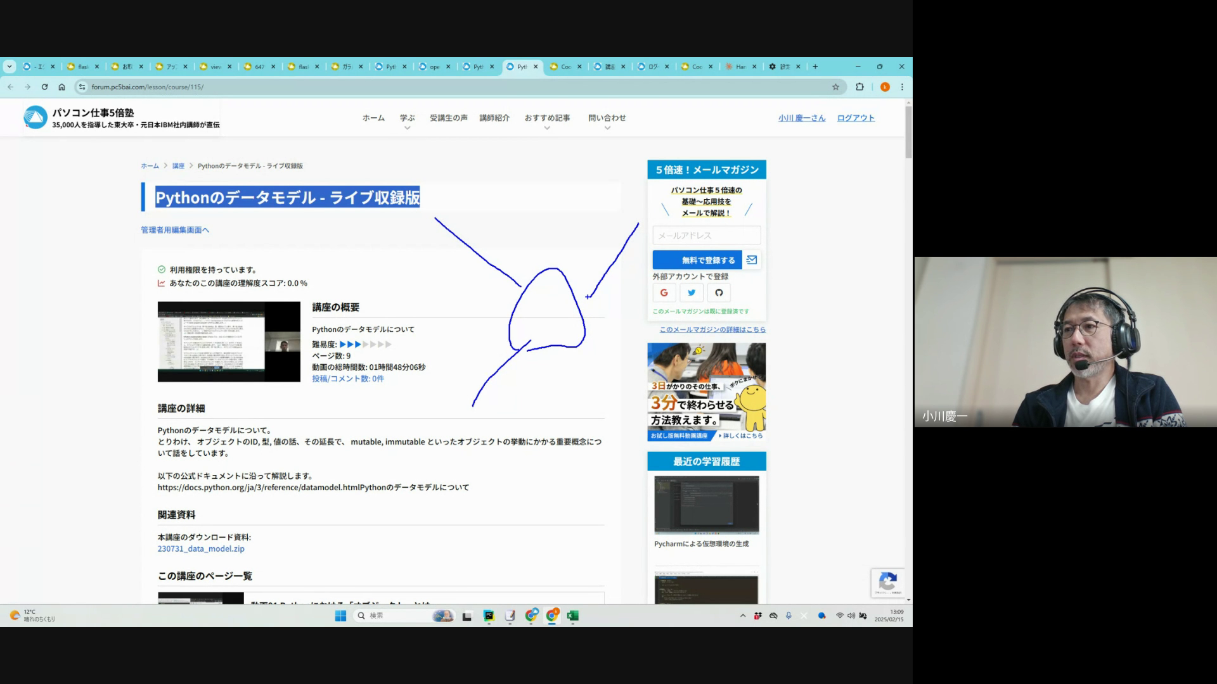Click the Google account registration icon
This screenshot has width=1217, height=684.
[664, 293]
